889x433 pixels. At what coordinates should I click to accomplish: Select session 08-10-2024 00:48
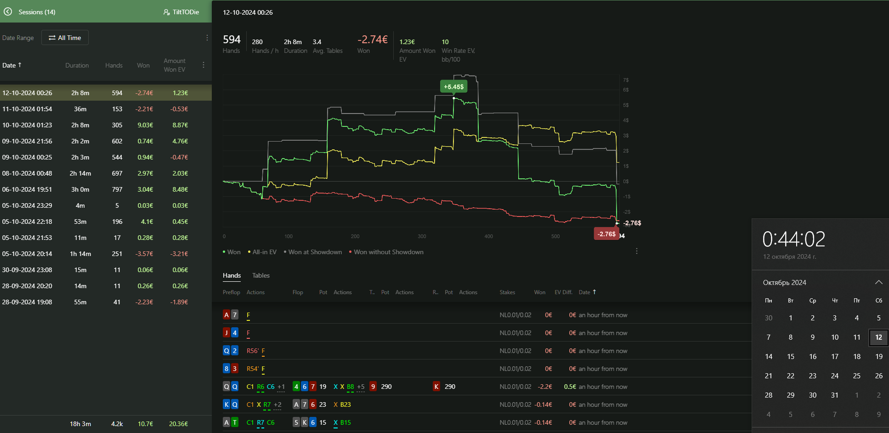click(106, 173)
